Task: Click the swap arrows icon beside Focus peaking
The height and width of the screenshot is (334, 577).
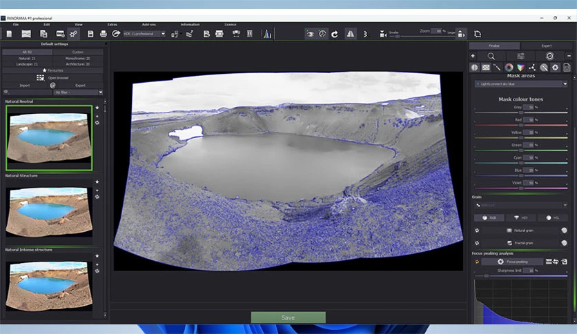Action: 556,262
